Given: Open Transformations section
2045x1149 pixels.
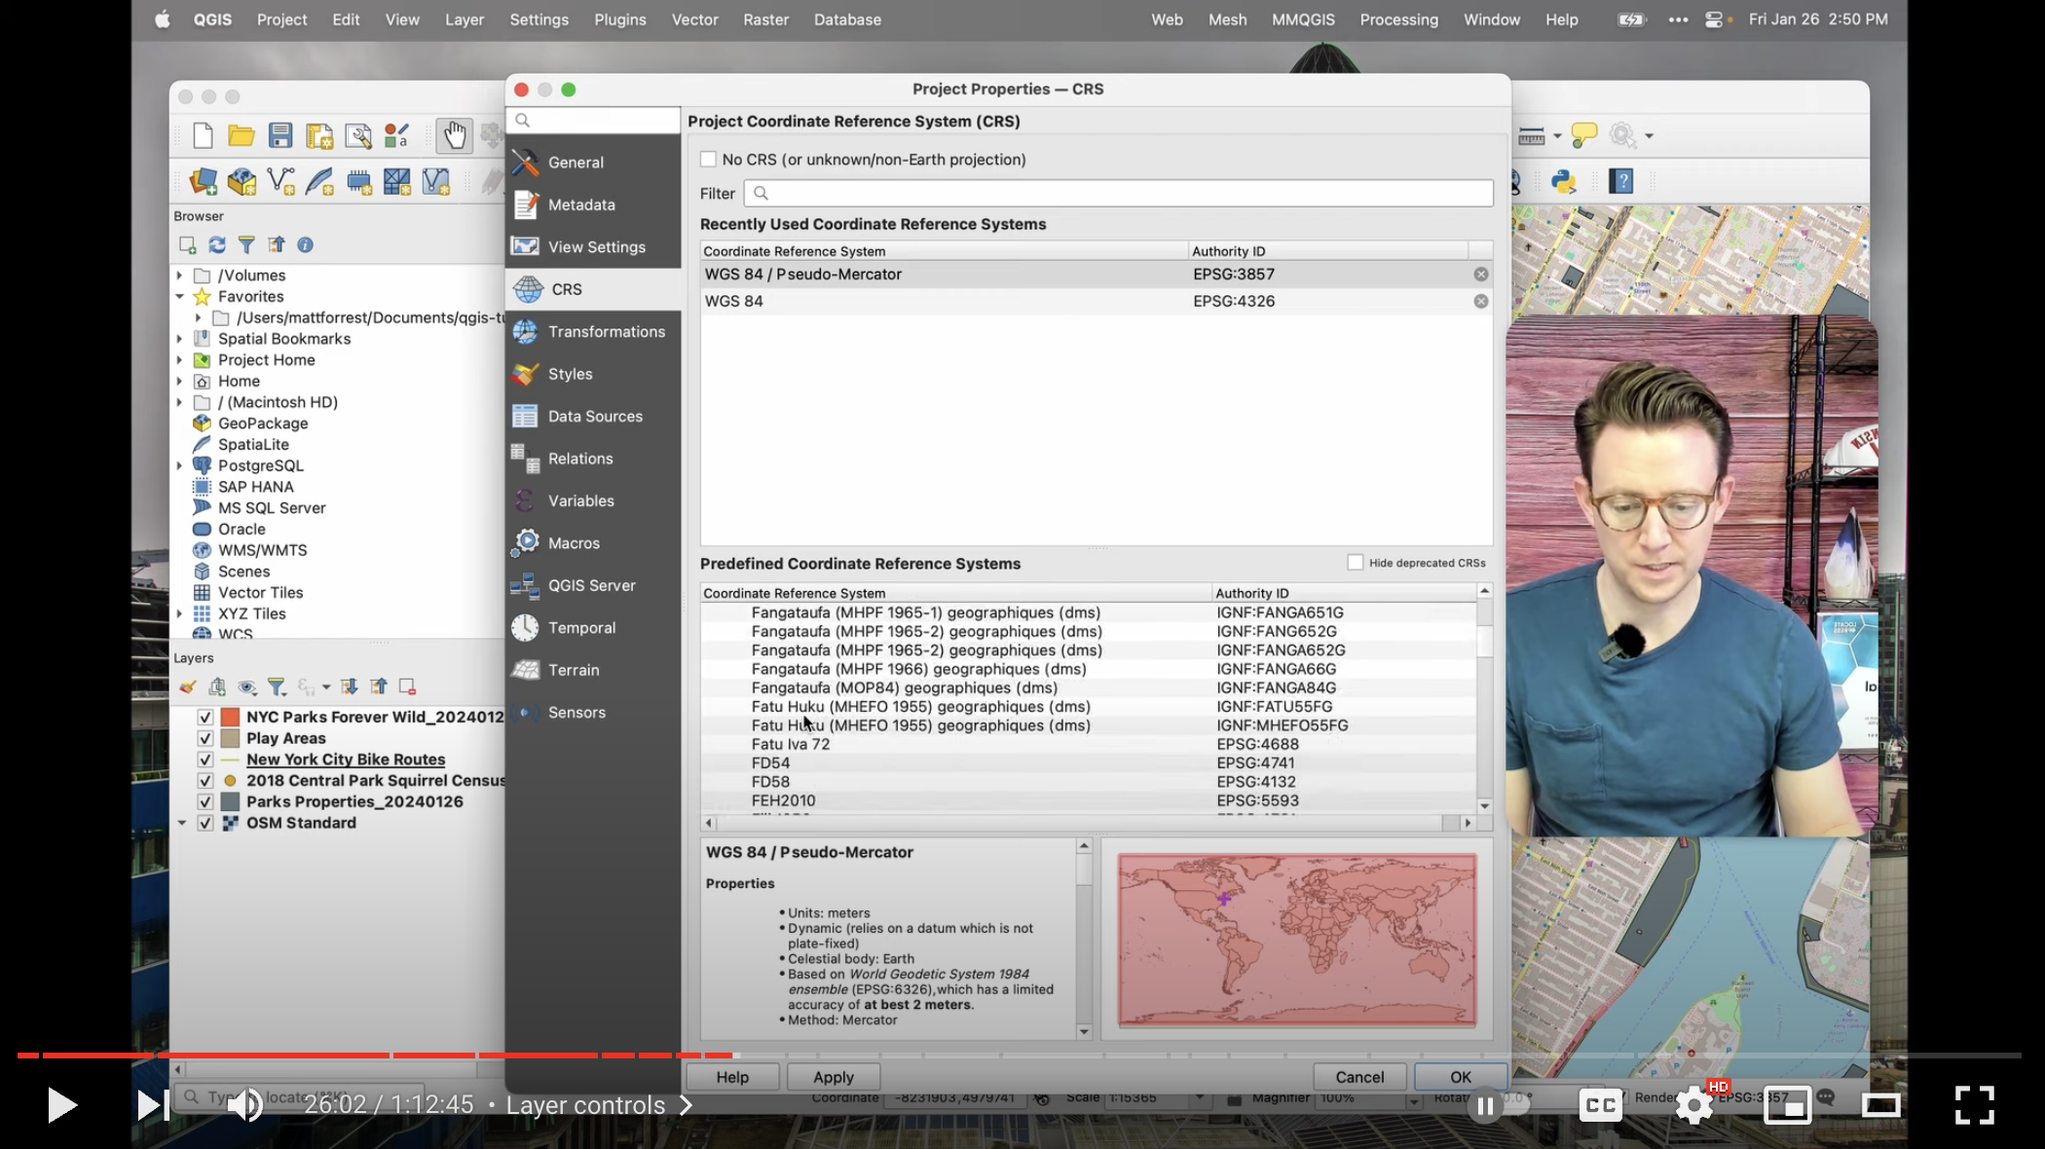Looking at the screenshot, I should [593, 332].
